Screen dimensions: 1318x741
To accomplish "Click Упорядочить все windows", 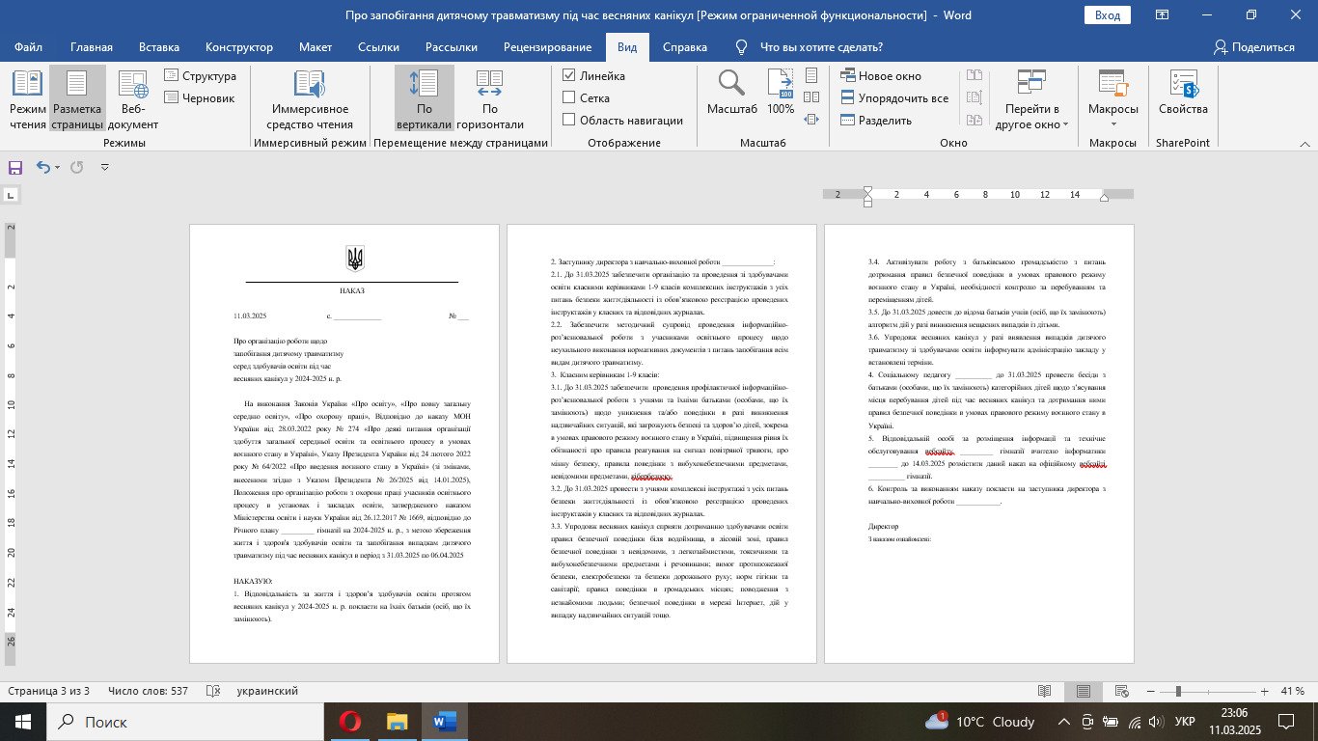I will tap(894, 98).
